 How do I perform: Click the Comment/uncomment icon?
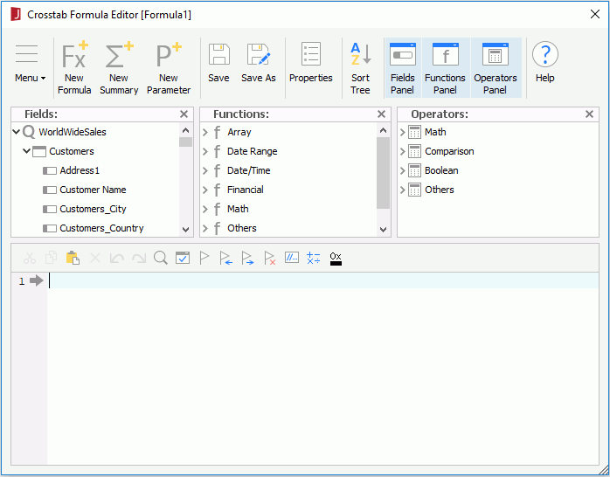(292, 258)
